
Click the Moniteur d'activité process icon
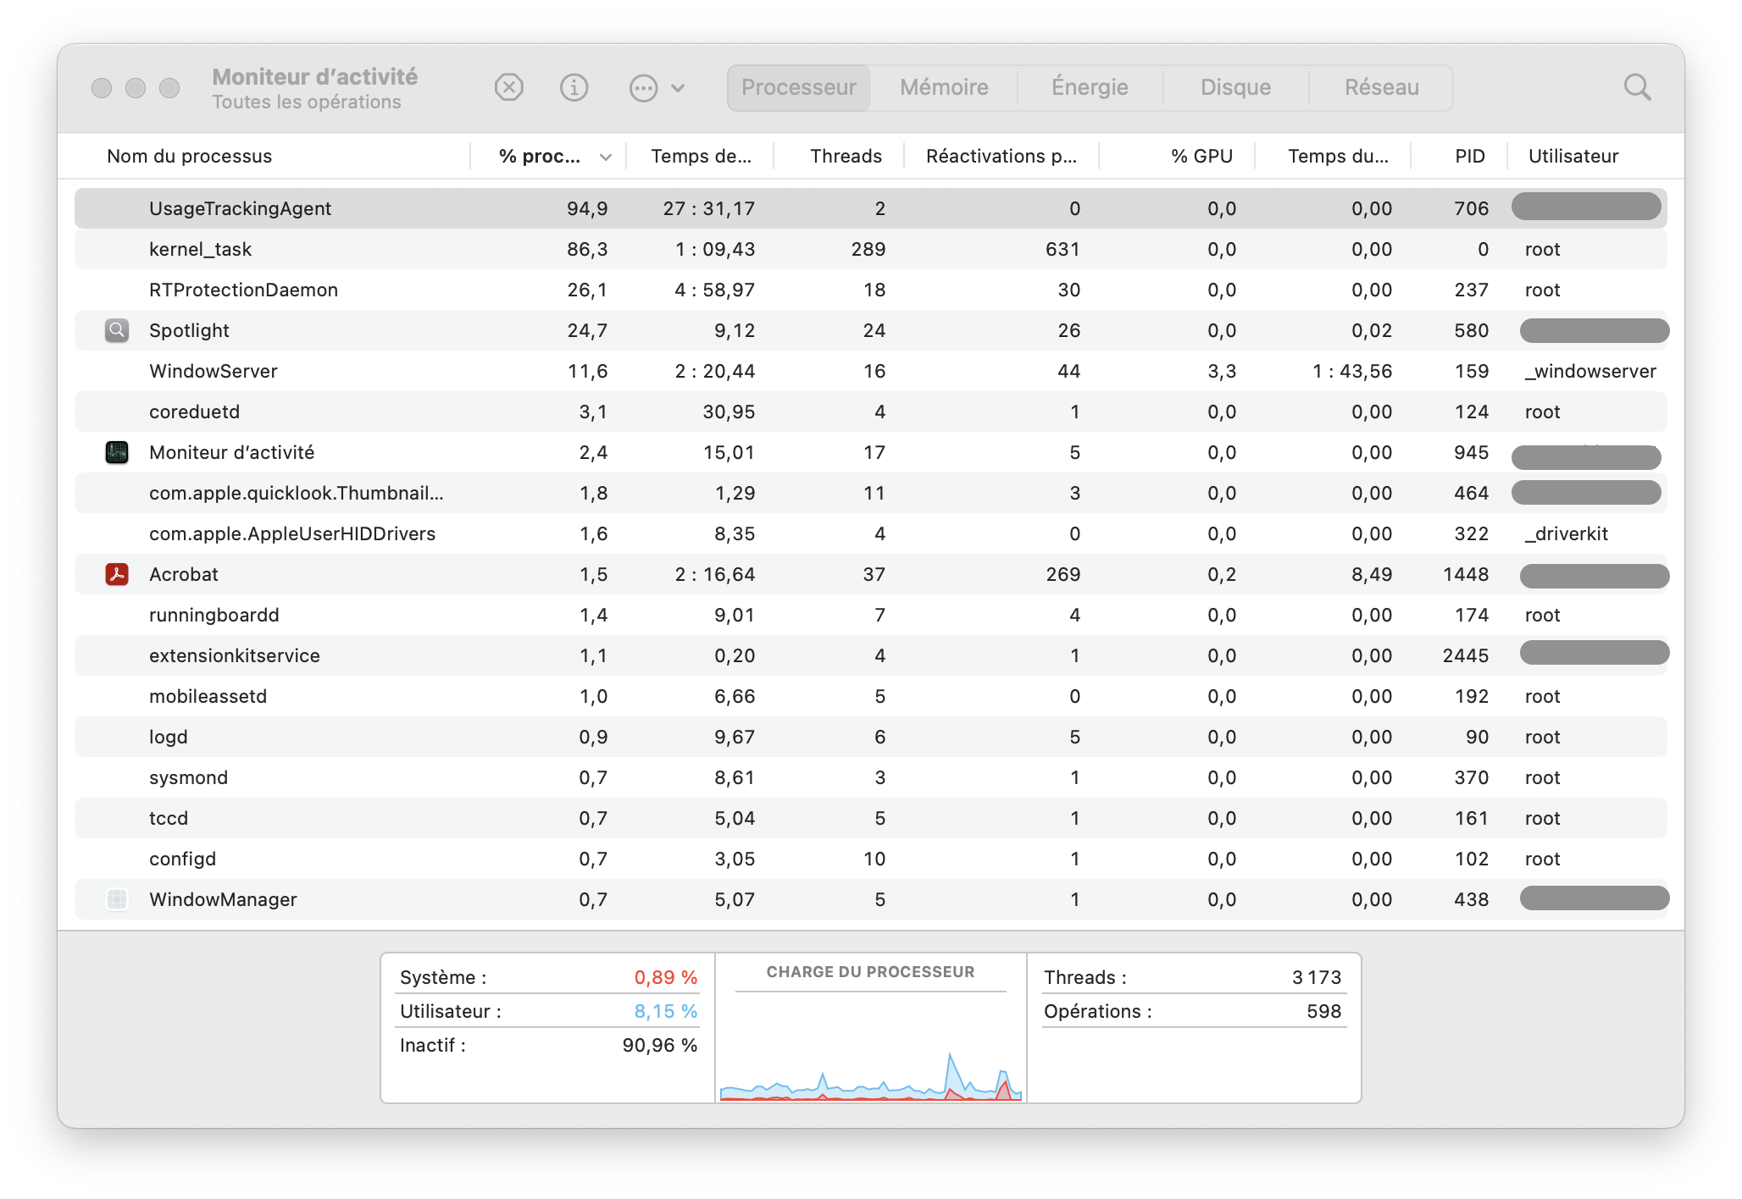pyautogui.click(x=117, y=452)
